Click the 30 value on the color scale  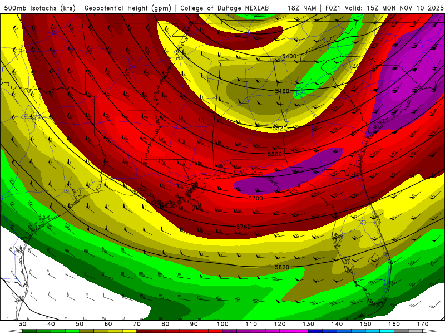pyautogui.click(x=22, y=324)
